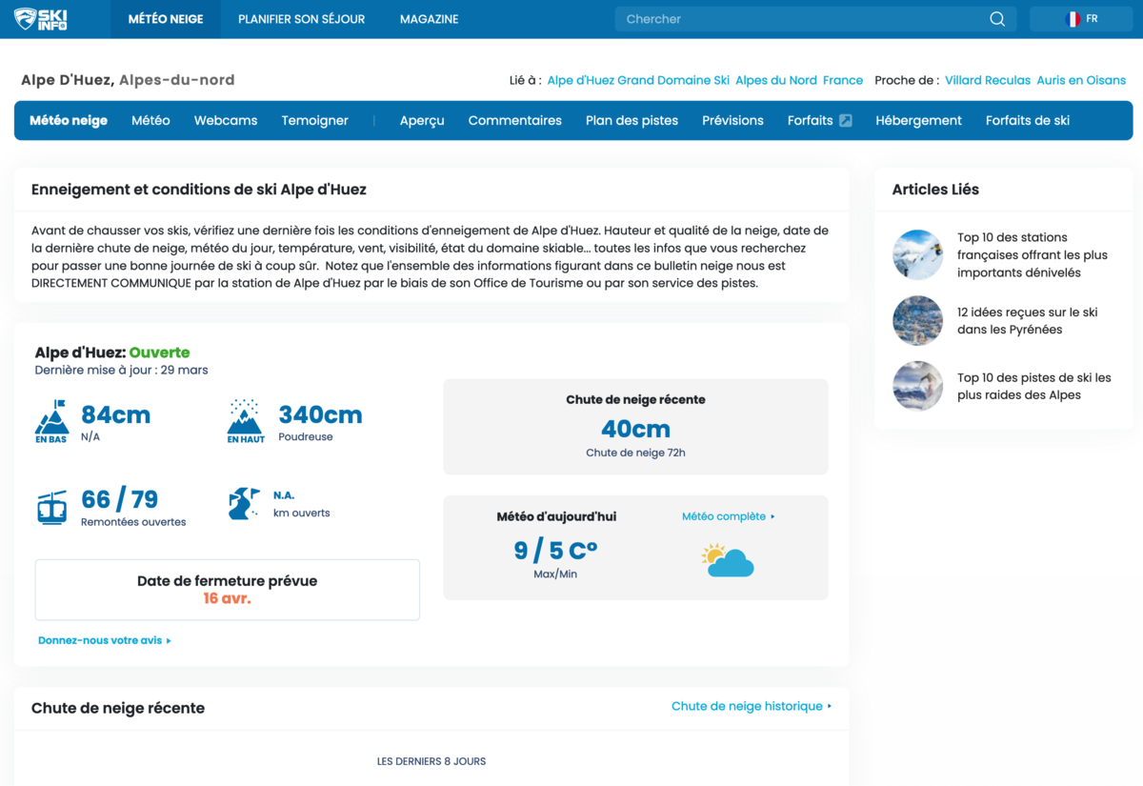Screen dimensions: 1143x786
Task: Click the dénivelés article thumbnail
Action: tap(917, 254)
